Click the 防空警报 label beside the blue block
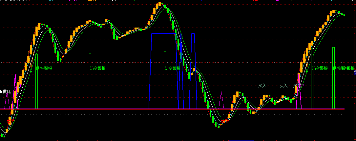The image size is (356, 141). [x=172, y=69]
